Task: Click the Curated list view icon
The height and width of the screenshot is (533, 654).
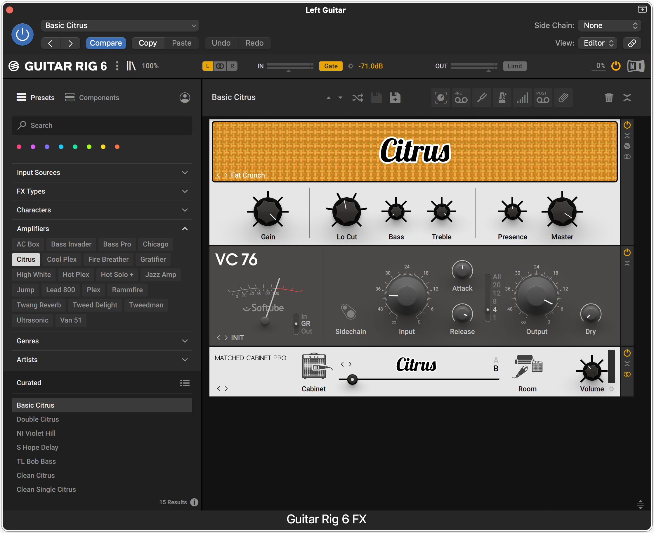Action: tap(185, 383)
